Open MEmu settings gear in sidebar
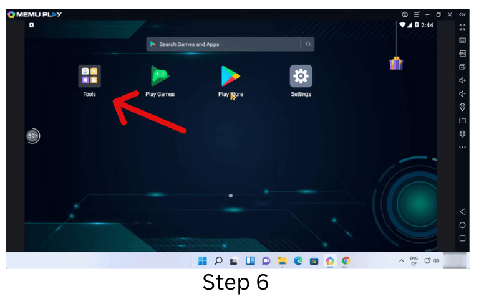 463,134
